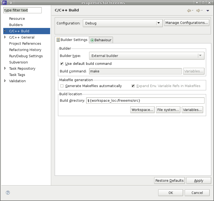Select Builders in the properties tree

click(16, 25)
